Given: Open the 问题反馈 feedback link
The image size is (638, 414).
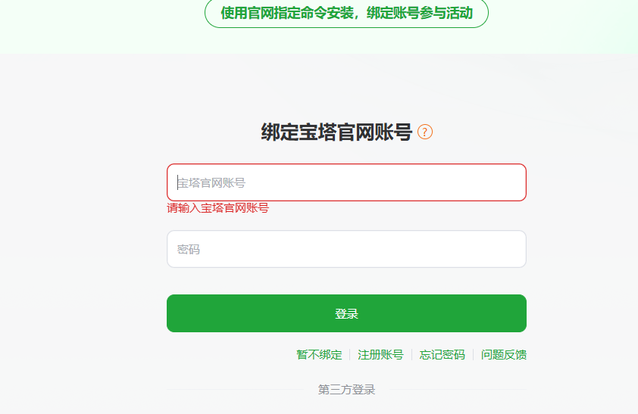Looking at the screenshot, I should click(x=504, y=355).
